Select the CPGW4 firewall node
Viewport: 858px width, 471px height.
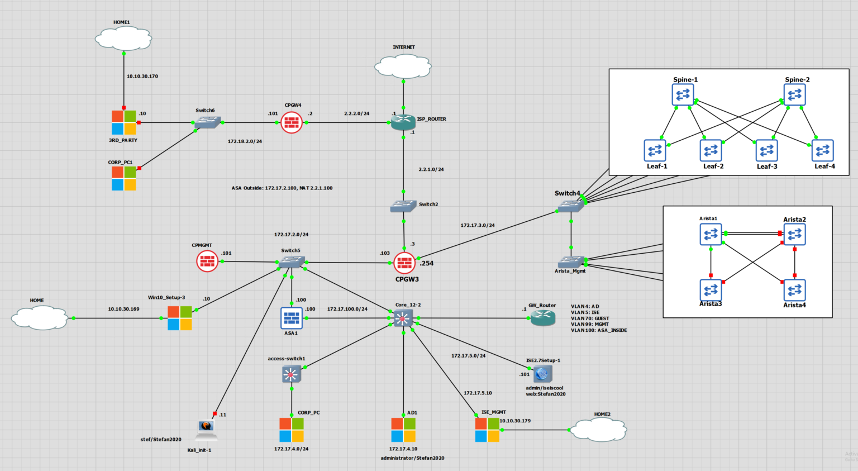point(292,122)
